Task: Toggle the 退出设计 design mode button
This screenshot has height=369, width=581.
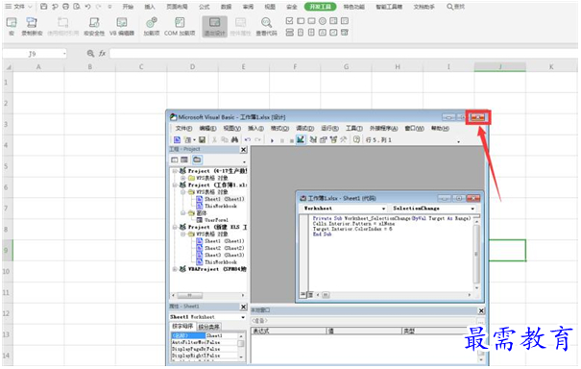Action: coord(215,26)
